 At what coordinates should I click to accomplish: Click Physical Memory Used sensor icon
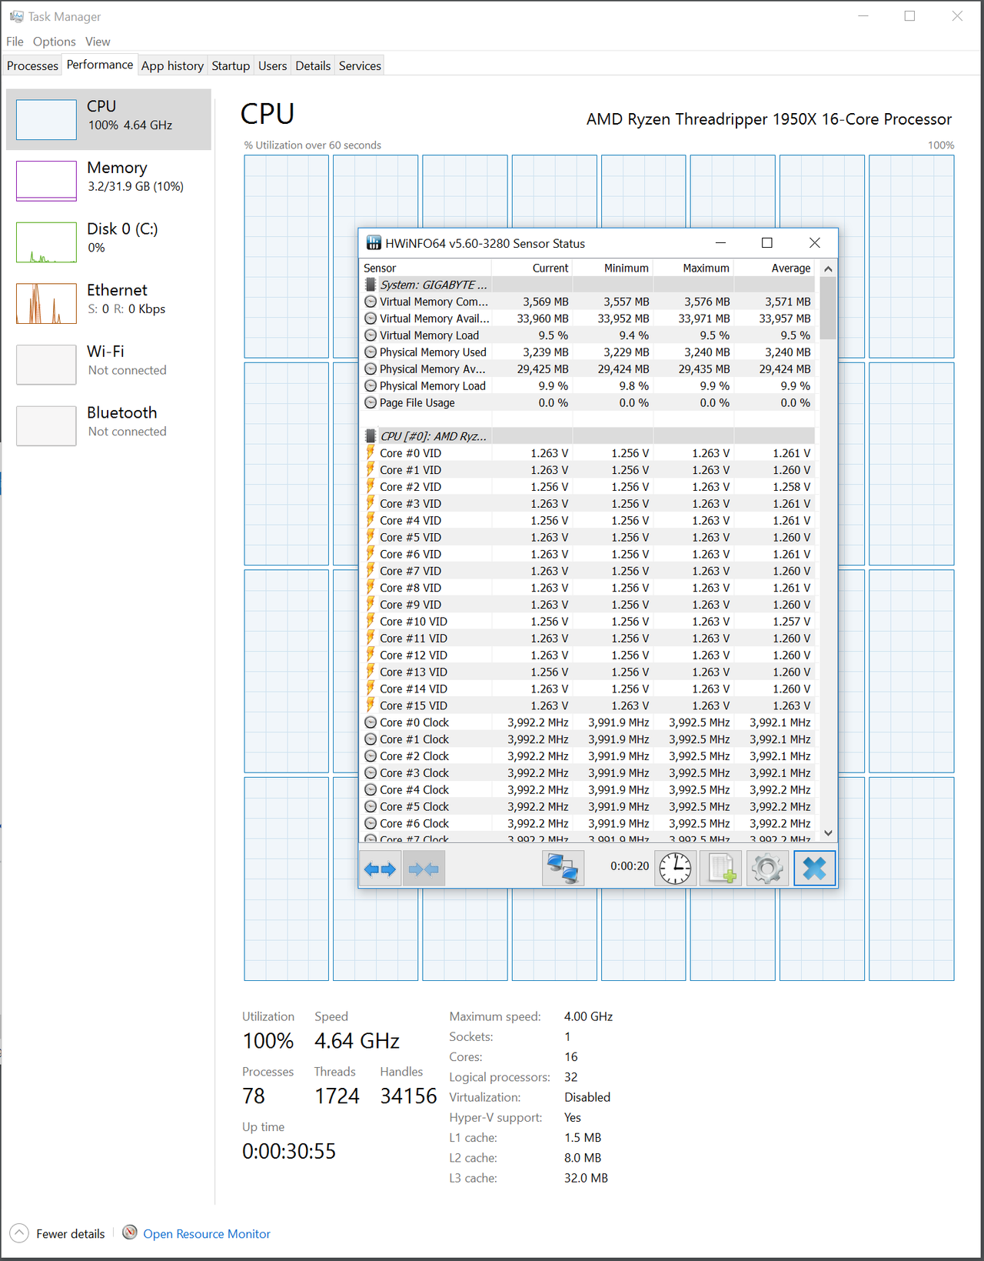(371, 352)
